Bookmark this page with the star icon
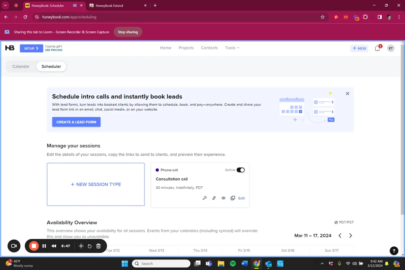Screen dimensions: 405x270 coord(323,17)
